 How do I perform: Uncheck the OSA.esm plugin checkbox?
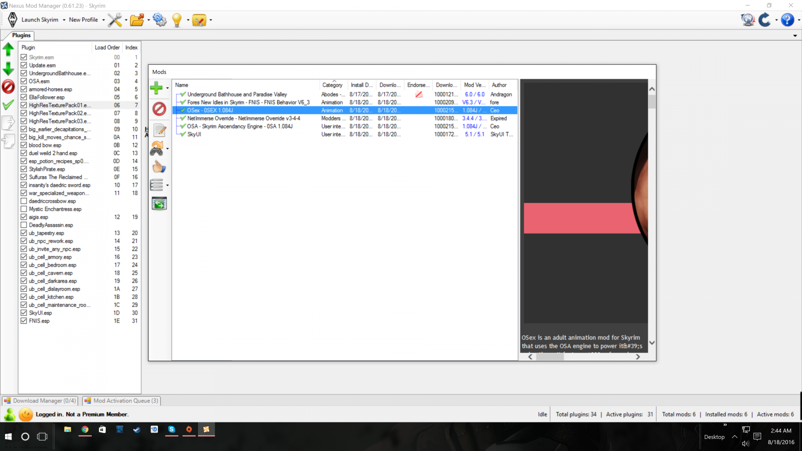24,81
